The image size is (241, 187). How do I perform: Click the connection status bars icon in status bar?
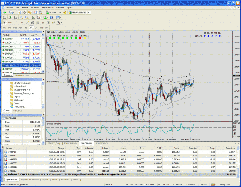[x=213, y=184]
